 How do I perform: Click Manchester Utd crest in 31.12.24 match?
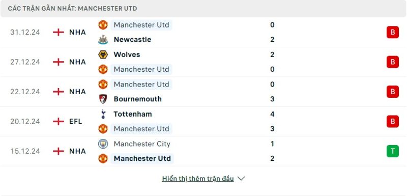tap(103, 25)
